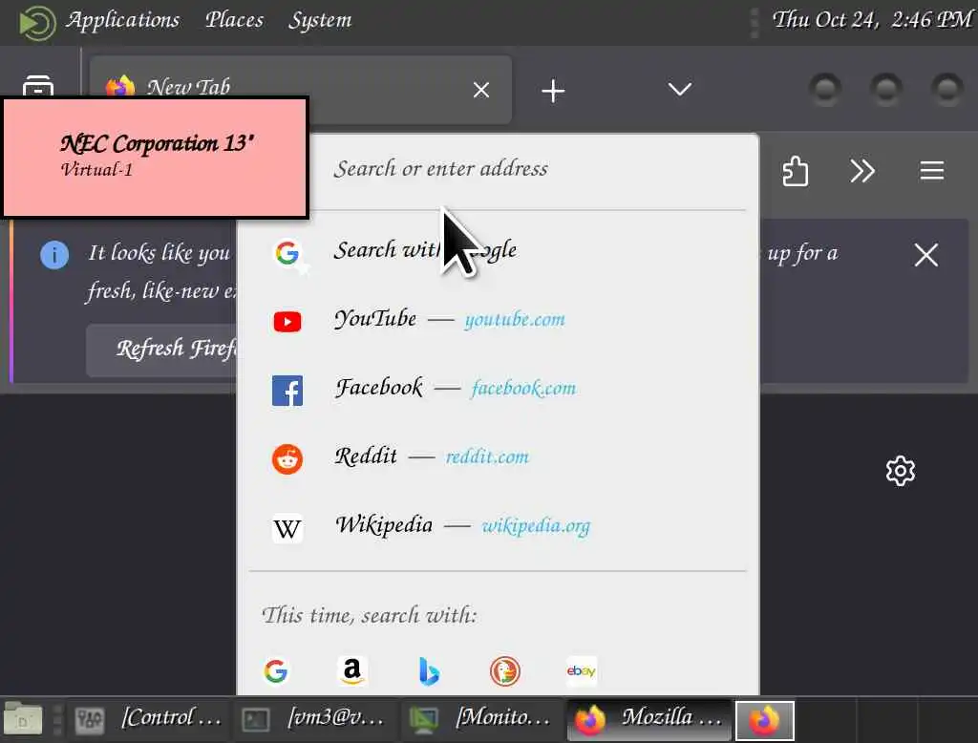Search this time with eBay icon
The width and height of the screenshot is (978, 743).
tap(582, 671)
